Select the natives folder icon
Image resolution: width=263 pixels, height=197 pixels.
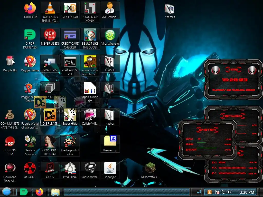[x=110, y=115]
